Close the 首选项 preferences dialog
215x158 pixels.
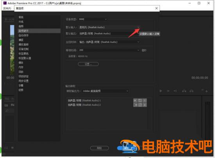(156, 8)
